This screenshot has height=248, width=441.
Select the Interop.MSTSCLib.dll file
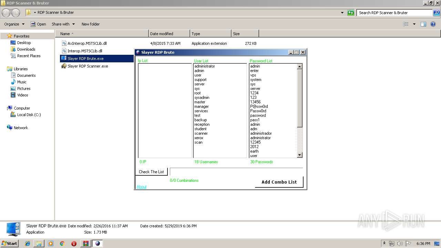[x=85, y=51]
